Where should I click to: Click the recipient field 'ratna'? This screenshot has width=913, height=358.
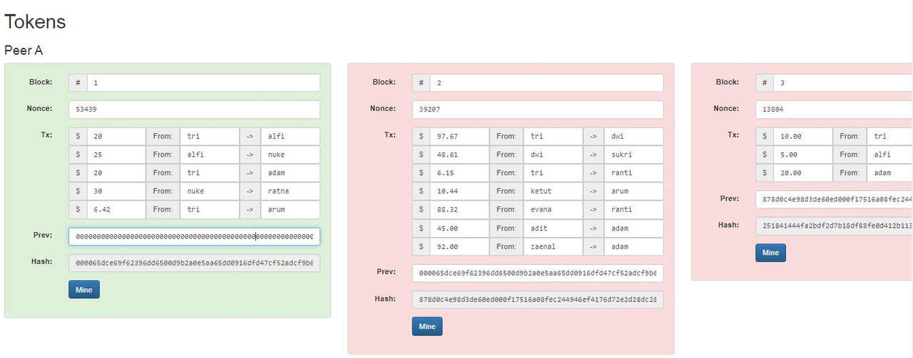290,191
